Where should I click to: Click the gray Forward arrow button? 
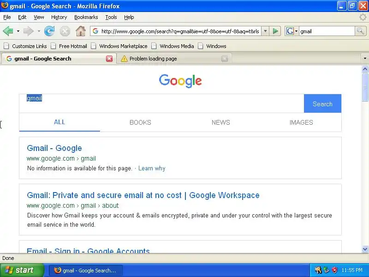pyautogui.click(x=29, y=31)
